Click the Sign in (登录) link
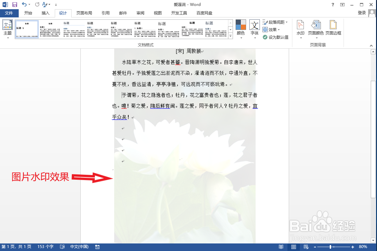The width and height of the screenshot is (377, 251). click(x=362, y=13)
